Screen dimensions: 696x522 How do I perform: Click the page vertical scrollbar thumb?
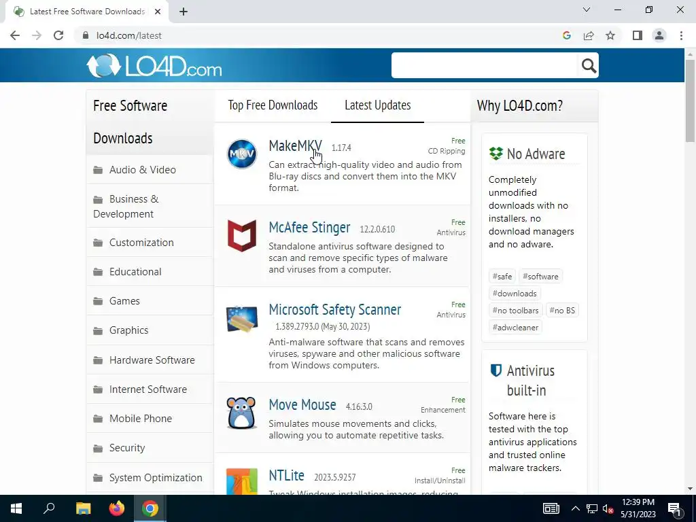pos(690,101)
